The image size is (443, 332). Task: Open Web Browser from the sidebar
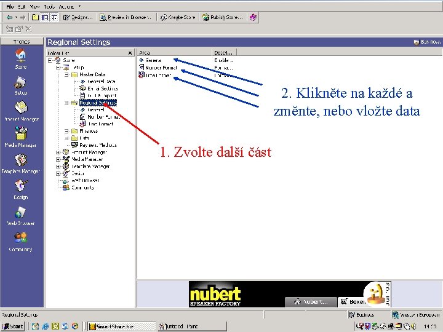click(x=21, y=216)
